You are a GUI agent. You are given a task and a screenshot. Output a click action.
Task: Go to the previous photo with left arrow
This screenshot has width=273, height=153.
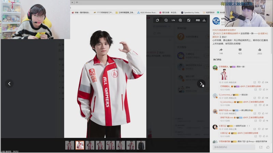[x=10, y=84]
